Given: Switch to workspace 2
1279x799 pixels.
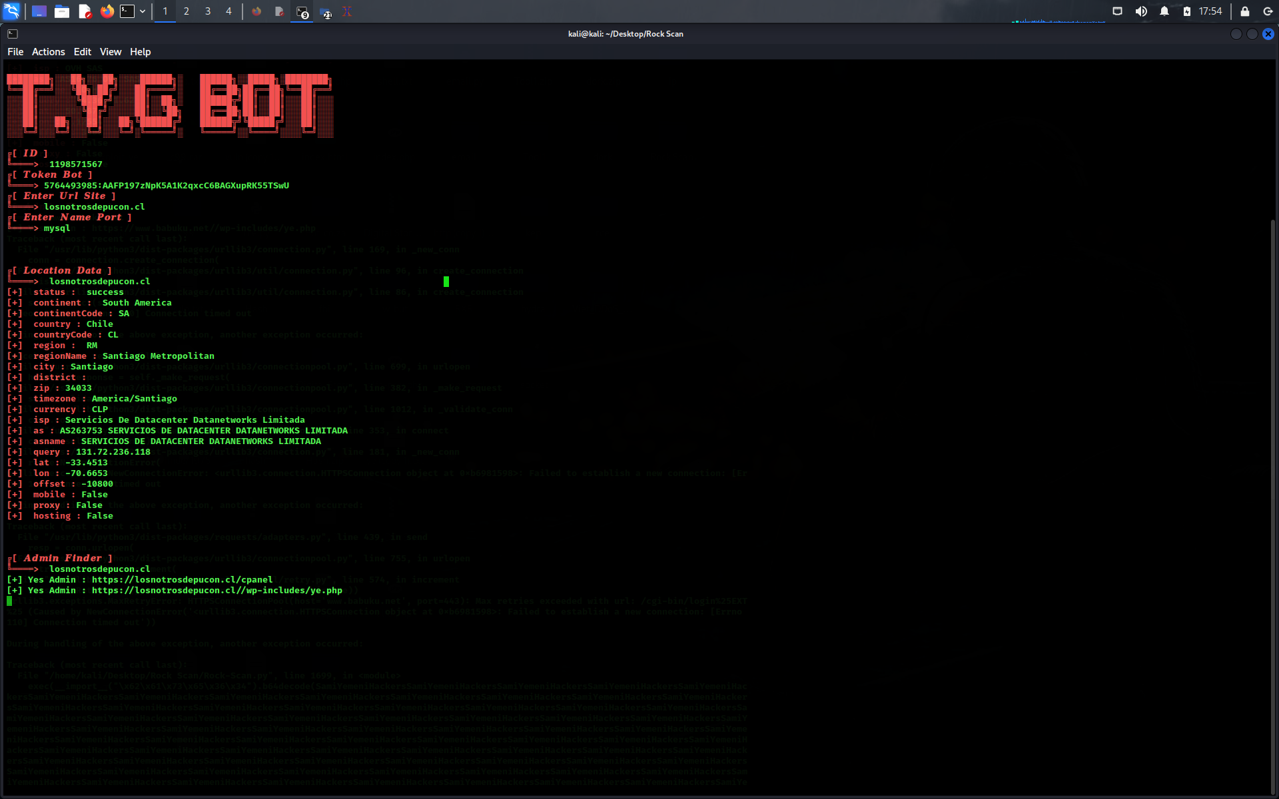Looking at the screenshot, I should click(x=187, y=11).
